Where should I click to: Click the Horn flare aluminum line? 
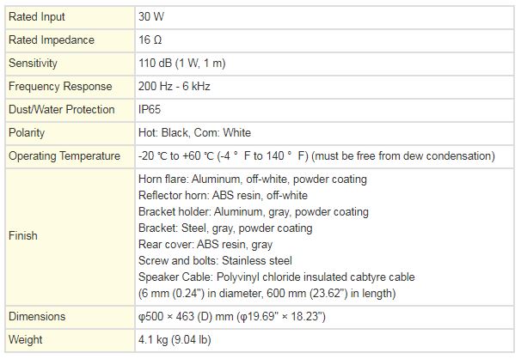[x=252, y=179]
